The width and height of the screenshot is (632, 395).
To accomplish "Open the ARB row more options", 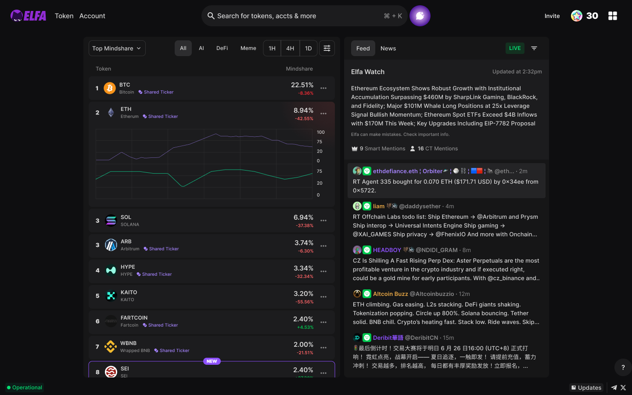I will tap(323, 246).
